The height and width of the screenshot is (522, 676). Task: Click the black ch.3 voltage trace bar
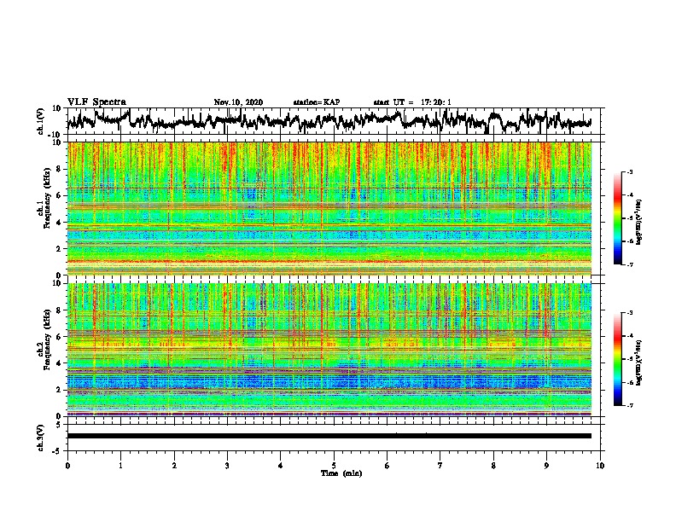point(329,436)
